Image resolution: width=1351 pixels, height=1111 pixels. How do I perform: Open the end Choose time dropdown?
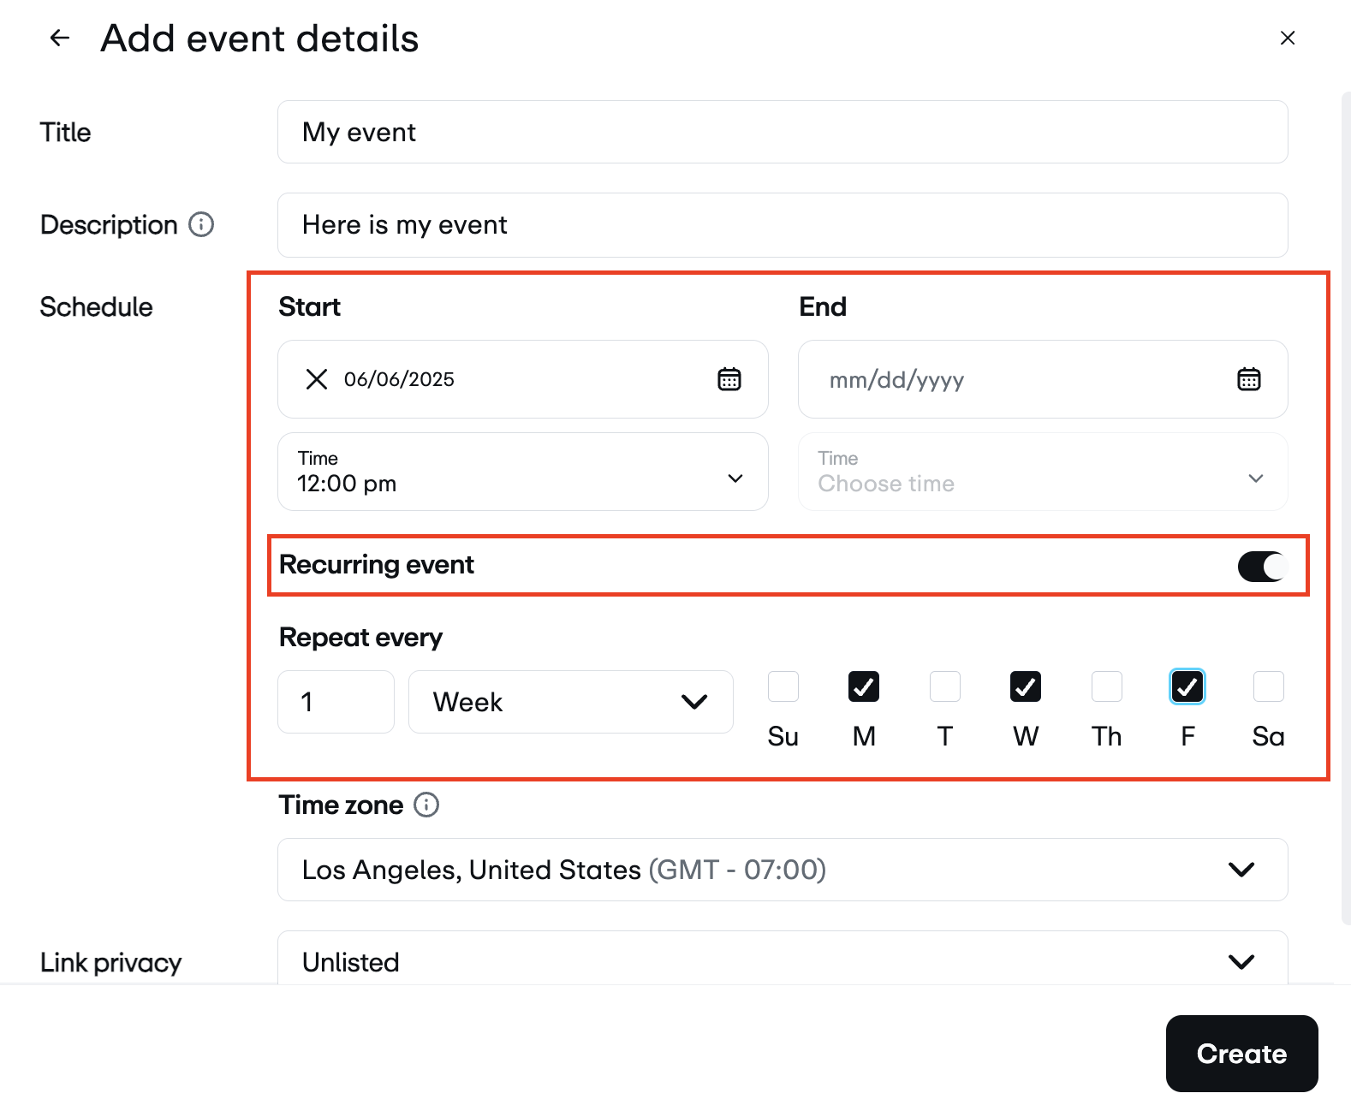[x=1042, y=472]
